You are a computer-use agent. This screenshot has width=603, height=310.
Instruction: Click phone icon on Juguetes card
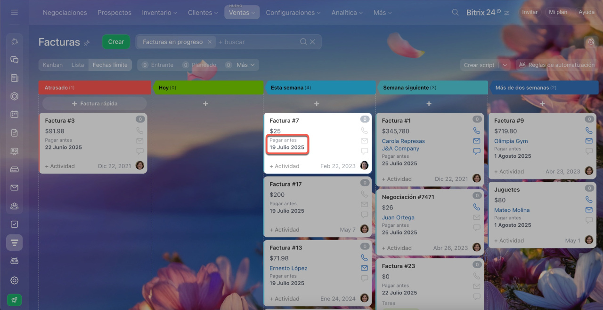pos(589,200)
